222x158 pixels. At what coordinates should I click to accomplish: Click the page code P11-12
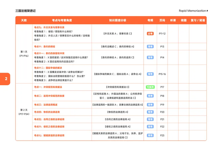pyautogui.click(x=162, y=33)
